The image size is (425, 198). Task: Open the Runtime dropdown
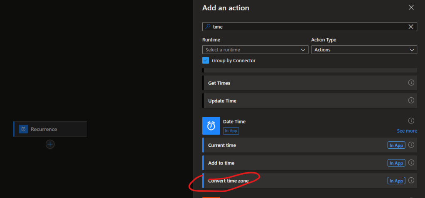(x=255, y=50)
